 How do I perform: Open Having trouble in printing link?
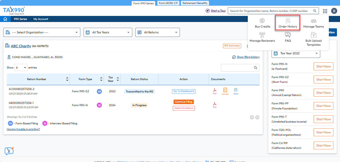[23, 129]
